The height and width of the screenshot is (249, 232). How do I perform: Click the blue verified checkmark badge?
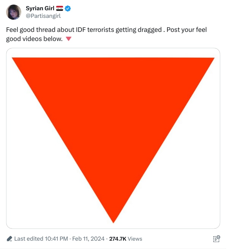click(68, 8)
